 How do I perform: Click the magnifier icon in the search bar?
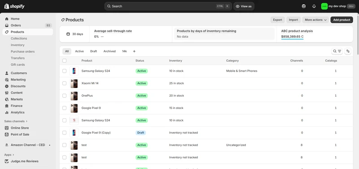[x=109, y=6]
